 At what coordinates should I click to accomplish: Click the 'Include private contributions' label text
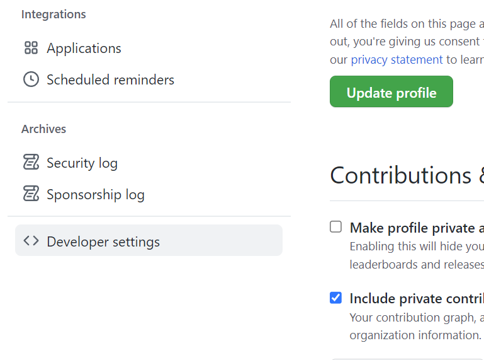[x=415, y=298]
